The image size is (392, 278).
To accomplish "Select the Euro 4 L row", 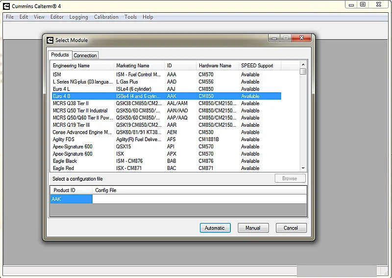I will tap(166, 89).
